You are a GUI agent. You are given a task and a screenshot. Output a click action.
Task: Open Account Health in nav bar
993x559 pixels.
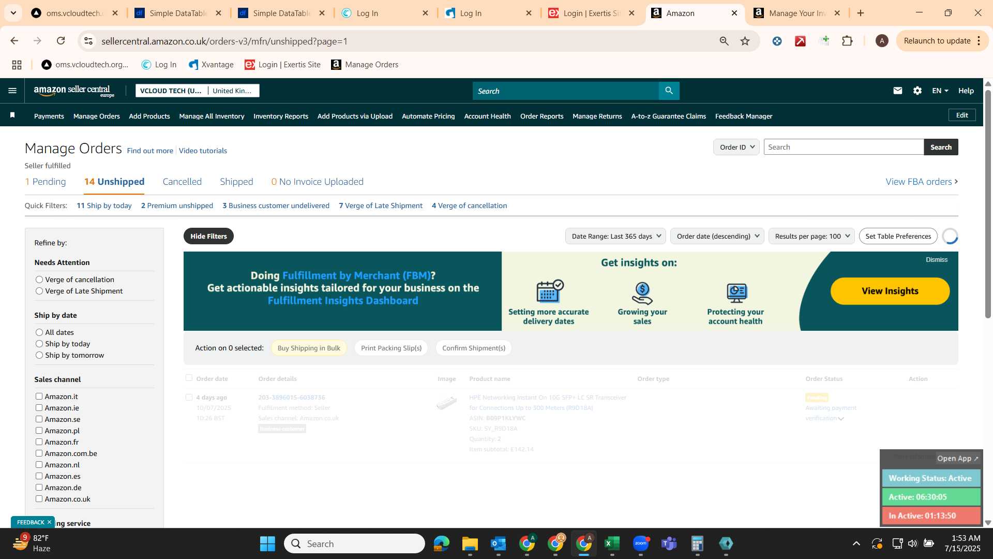pos(487,116)
